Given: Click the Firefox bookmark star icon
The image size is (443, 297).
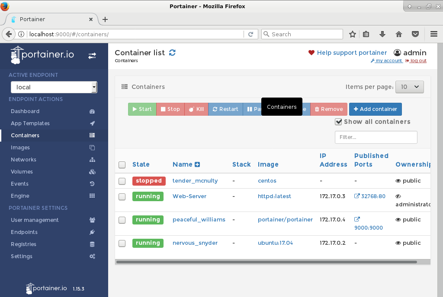Looking at the screenshot, I should click(x=352, y=35).
